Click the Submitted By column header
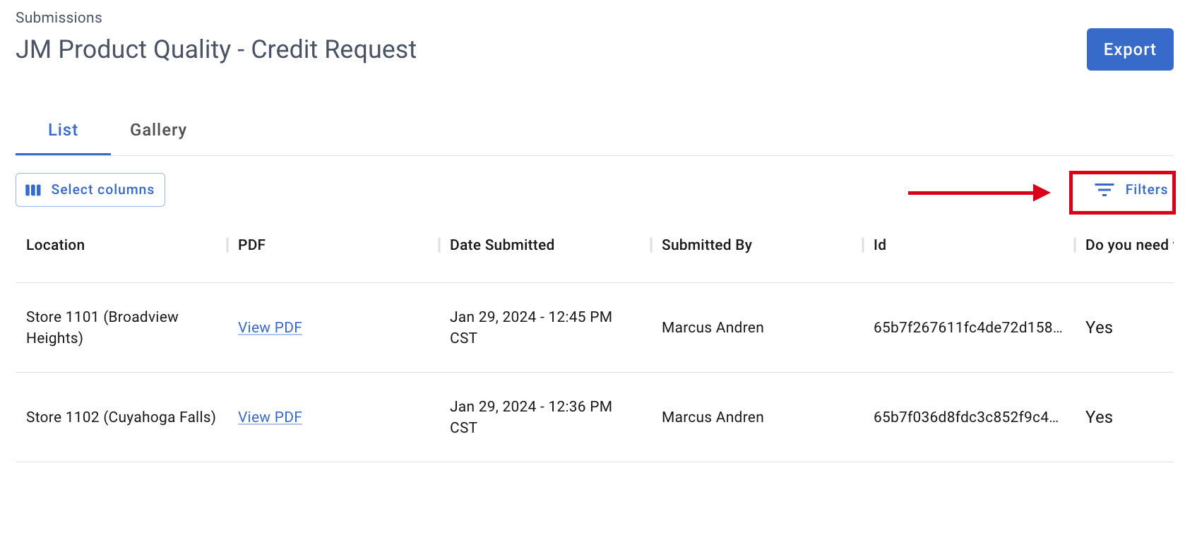This screenshot has width=1185, height=535. [x=707, y=245]
